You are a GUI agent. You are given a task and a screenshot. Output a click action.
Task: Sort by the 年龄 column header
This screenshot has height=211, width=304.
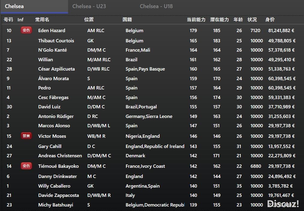[x=238, y=20]
